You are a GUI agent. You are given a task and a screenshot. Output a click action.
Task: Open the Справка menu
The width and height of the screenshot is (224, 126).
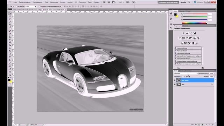click(x=97, y=2)
